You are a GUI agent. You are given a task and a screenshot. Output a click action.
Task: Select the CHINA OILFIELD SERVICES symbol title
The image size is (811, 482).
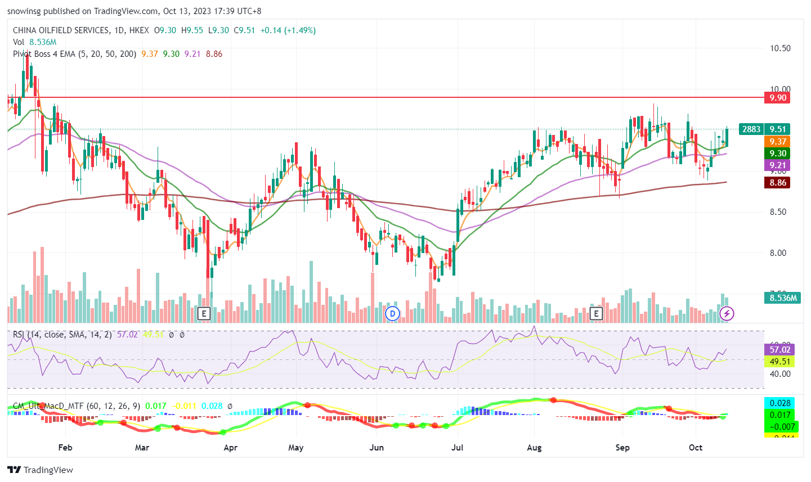[x=81, y=30]
